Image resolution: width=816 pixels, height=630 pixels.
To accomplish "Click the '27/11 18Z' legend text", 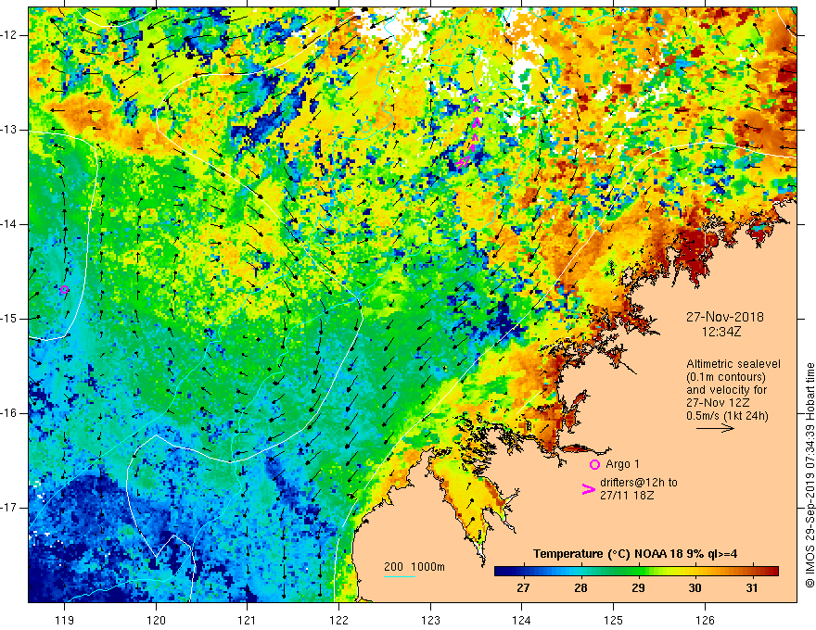I will point(627,496).
